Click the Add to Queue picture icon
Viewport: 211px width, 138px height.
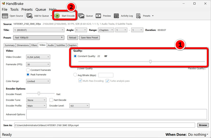(30, 16)
